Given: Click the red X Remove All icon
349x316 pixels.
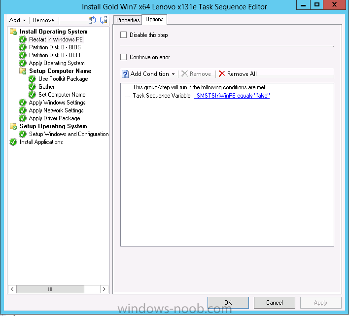Looking at the screenshot, I should click(222, 73).
